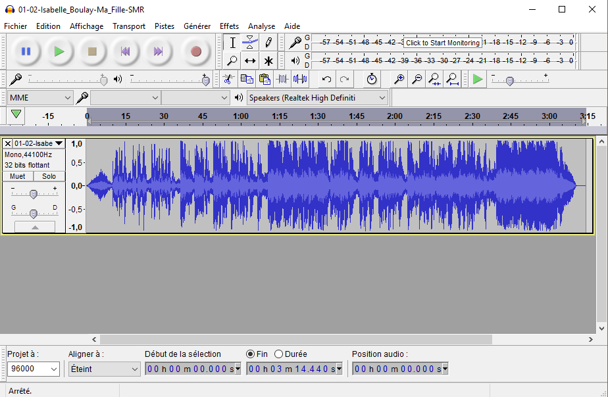Click the Stop button
This screenshot has height=397, width=608.
coord(92,51)
